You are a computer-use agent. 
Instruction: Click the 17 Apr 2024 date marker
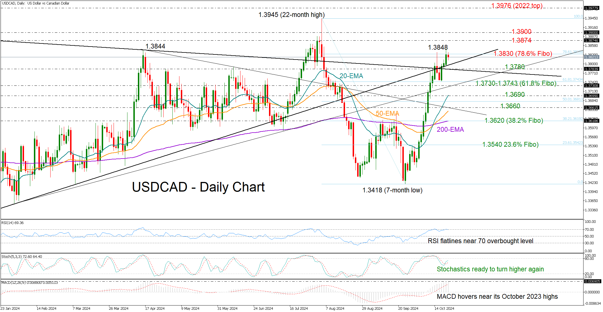[155, 308]
